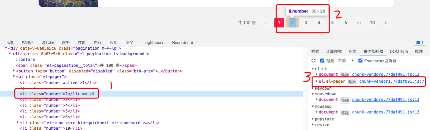
Task: Collapse the el-pagination is-background div node
Action: click(x=10, y=54)
